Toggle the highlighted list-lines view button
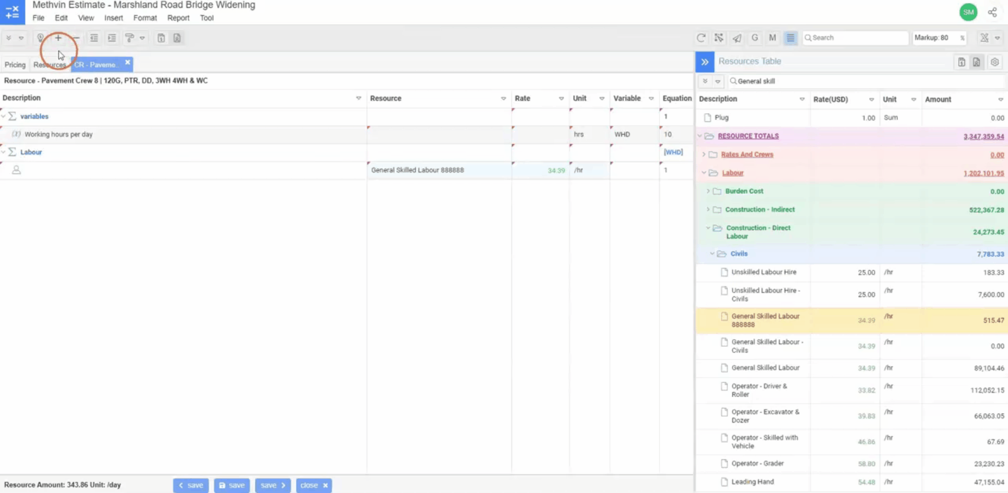This screenshot has height=493, width=1008. coord(790,38)
